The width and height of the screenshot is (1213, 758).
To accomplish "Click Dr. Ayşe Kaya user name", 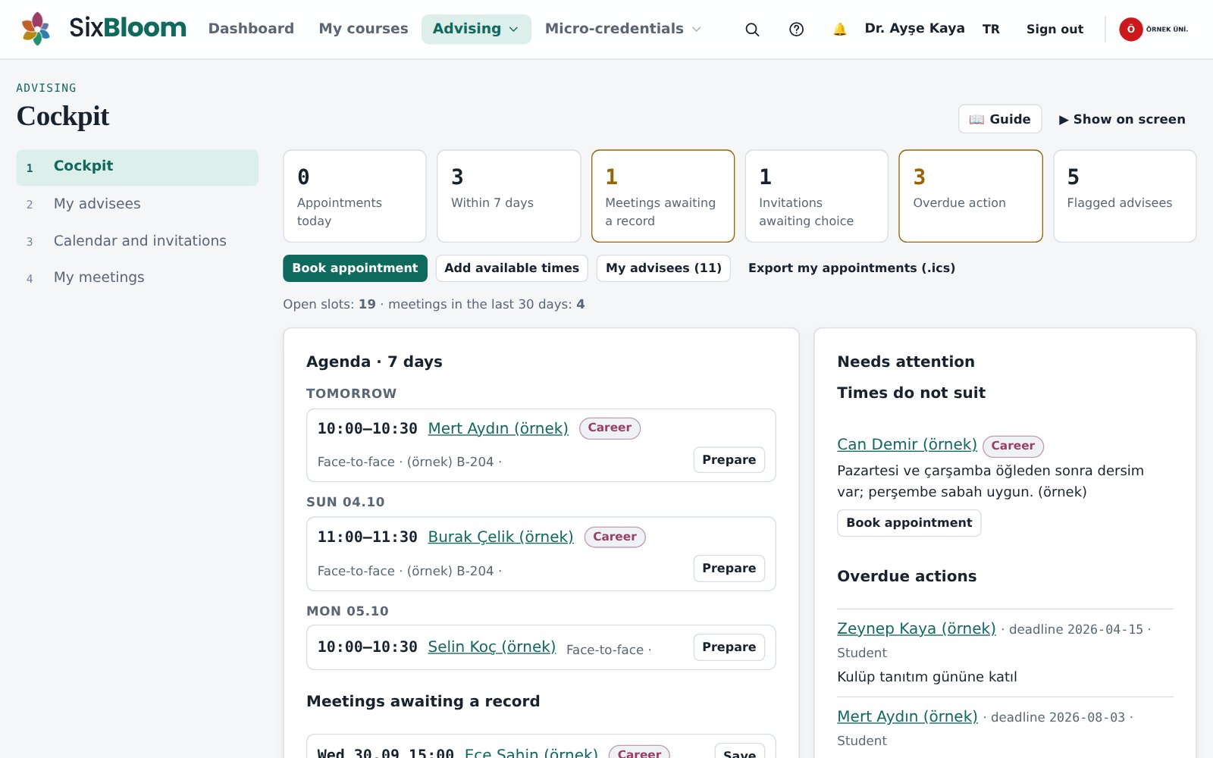I will (x=914, y=29).
